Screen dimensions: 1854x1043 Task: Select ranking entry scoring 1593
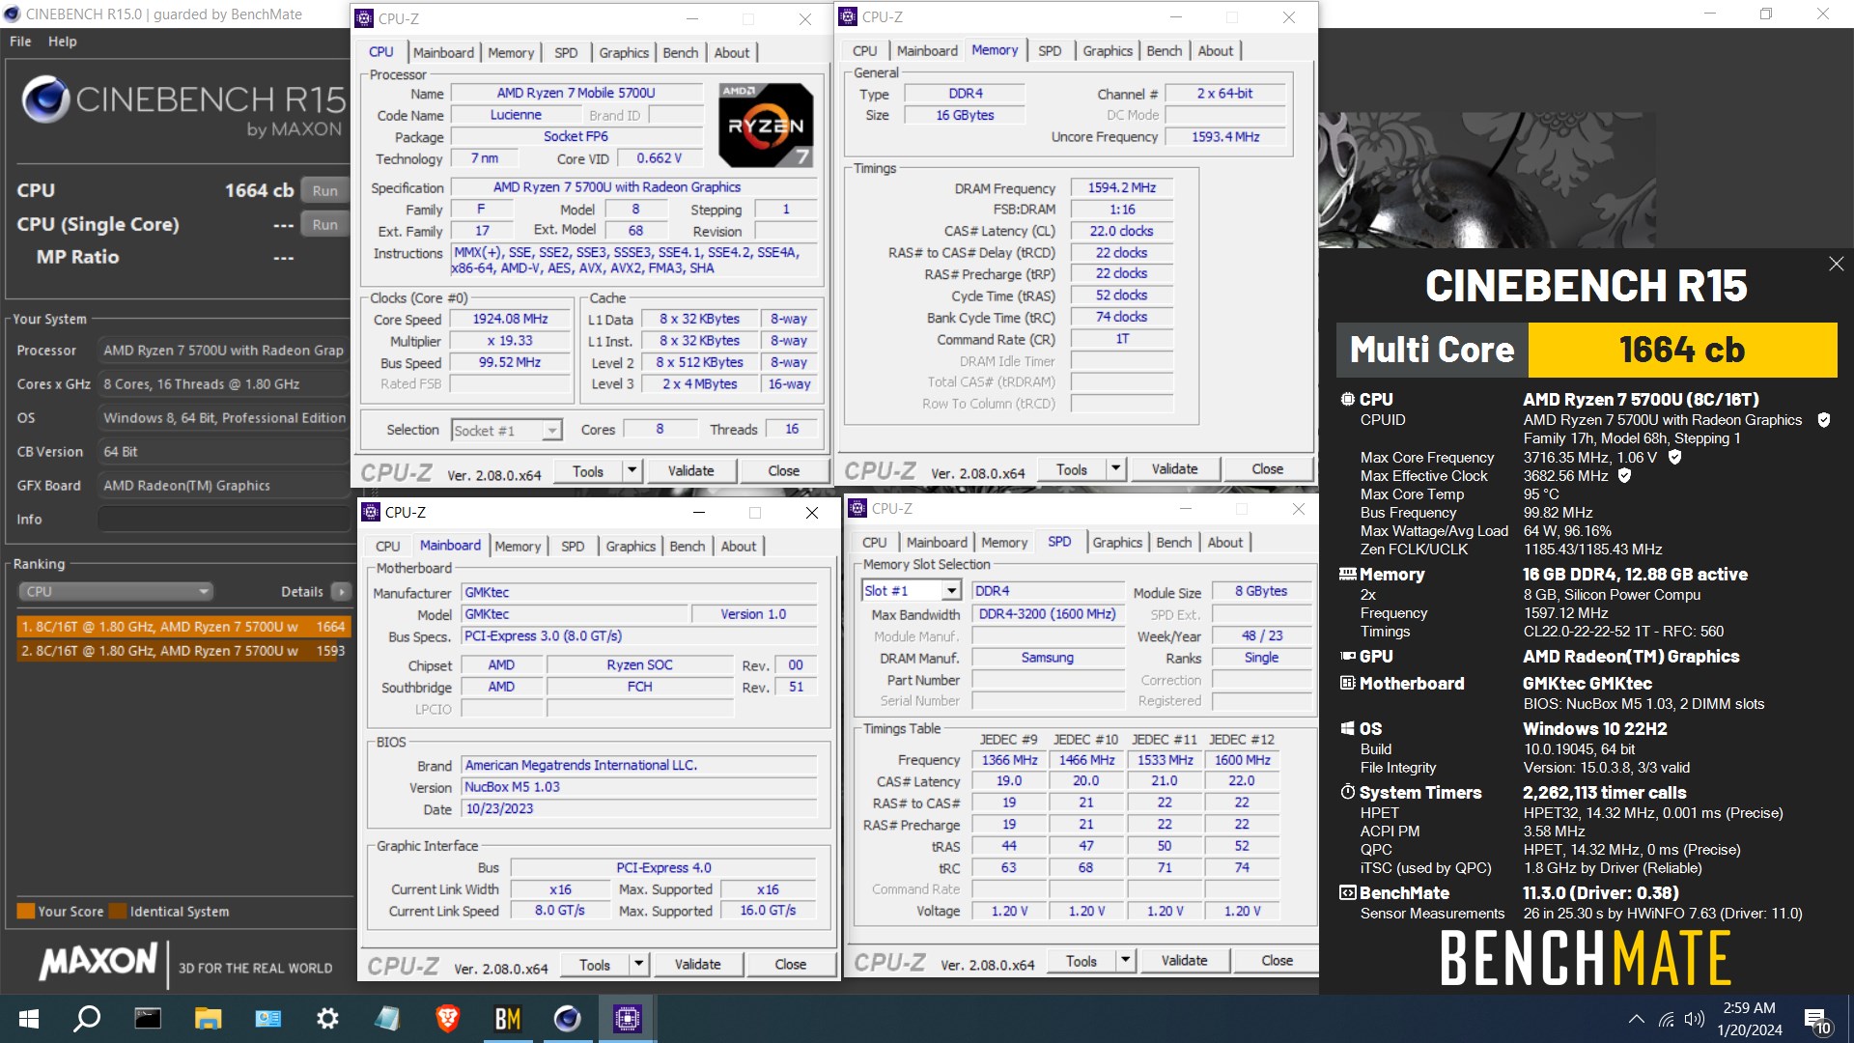183,651
